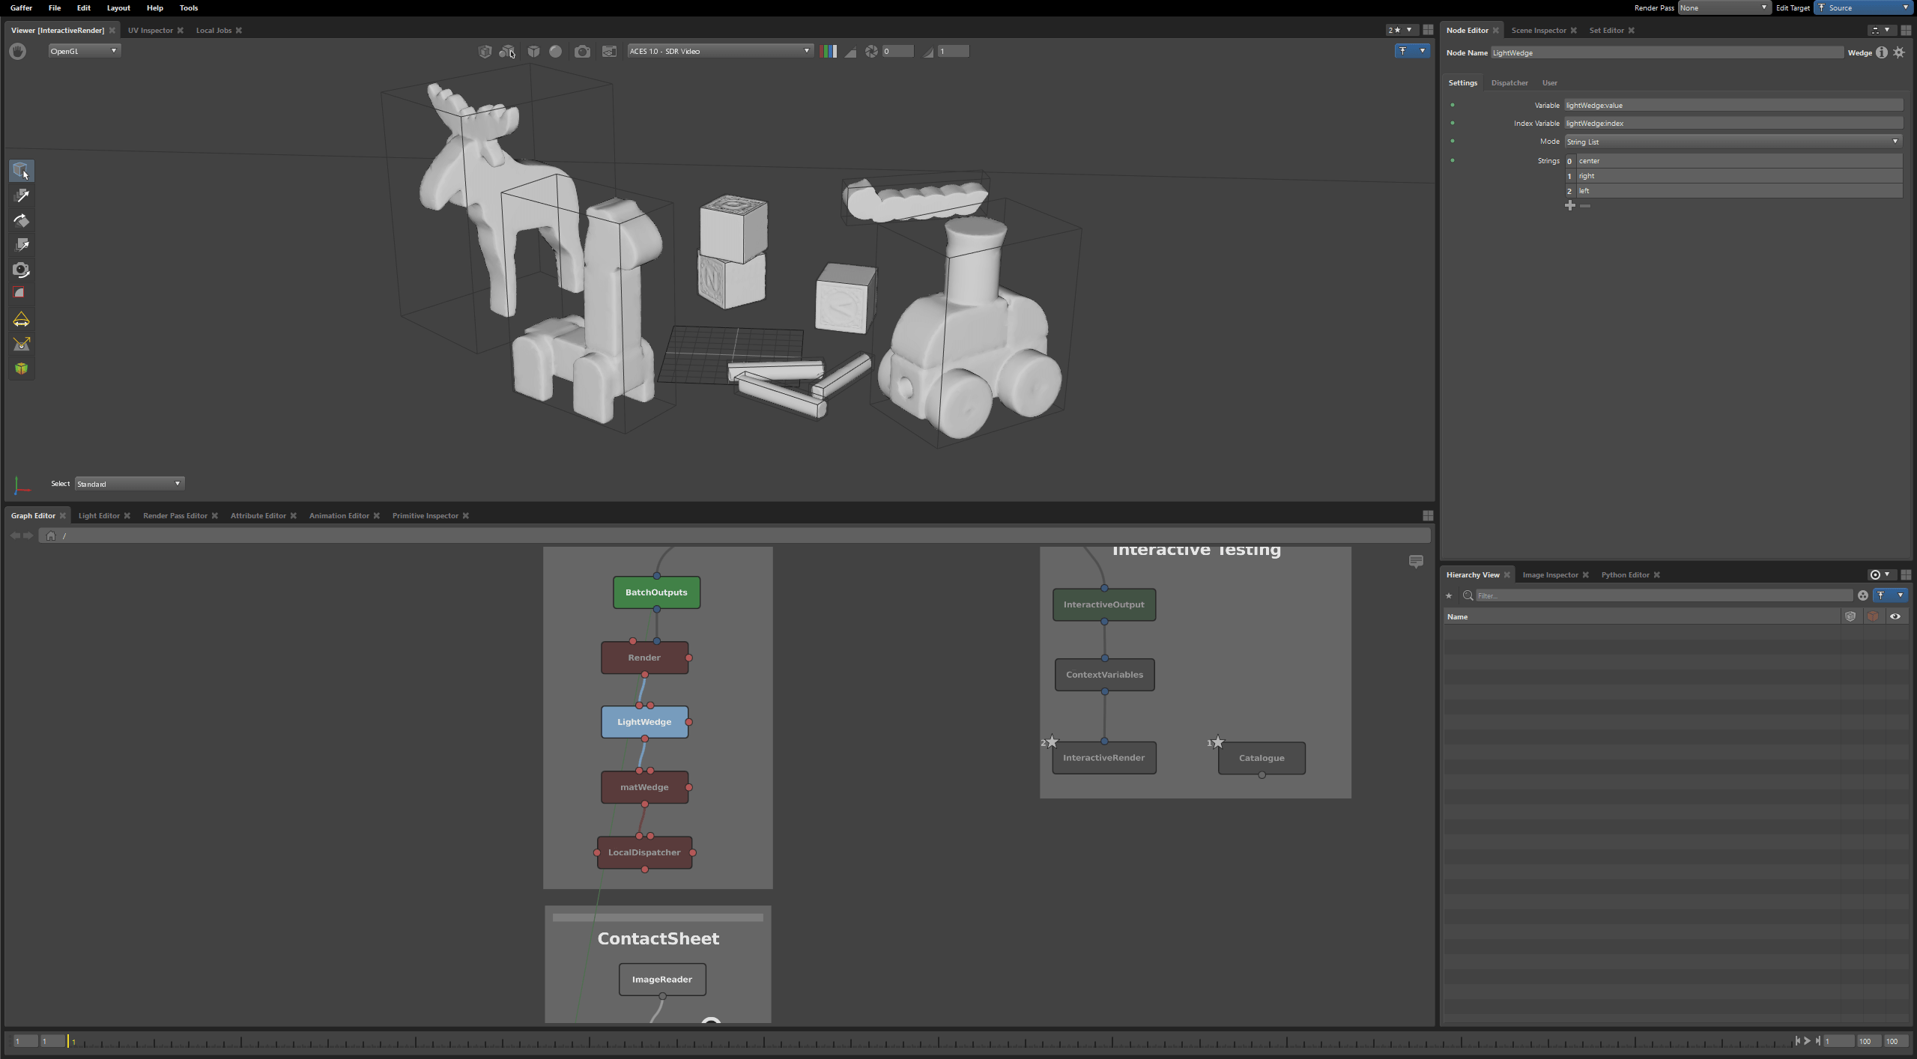Click the selection mask cubes icon
Viewport: 1917px width, 1059px height.
508,51
